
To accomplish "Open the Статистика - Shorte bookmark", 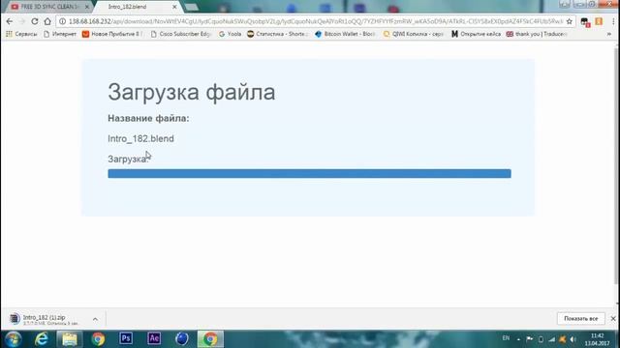I will (277, 34).
